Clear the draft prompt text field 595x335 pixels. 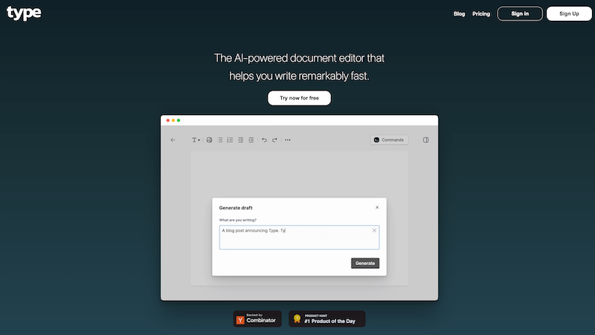[x=374, y=230]
